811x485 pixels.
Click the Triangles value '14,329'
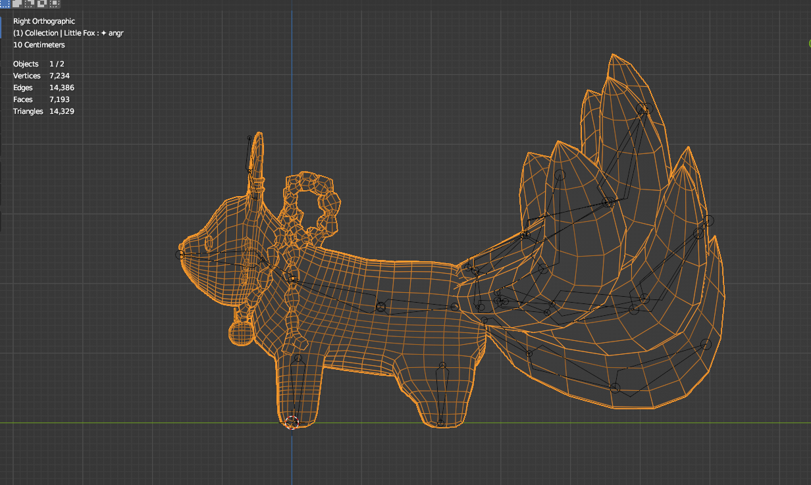coord(61,111)
